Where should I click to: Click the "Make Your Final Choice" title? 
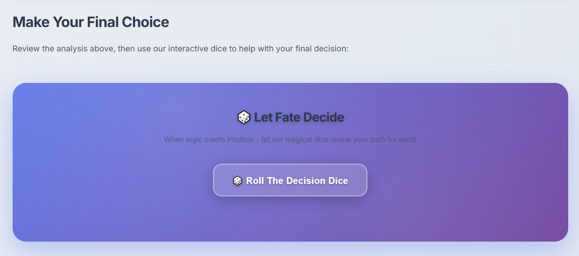(91, 22)
